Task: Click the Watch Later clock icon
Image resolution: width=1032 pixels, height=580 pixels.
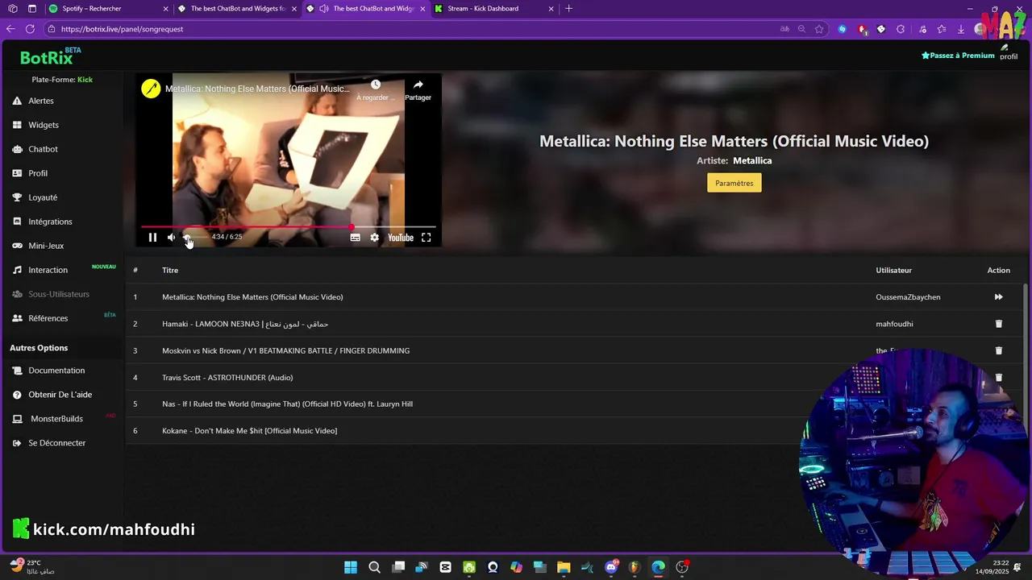Action: pos(376,85)
